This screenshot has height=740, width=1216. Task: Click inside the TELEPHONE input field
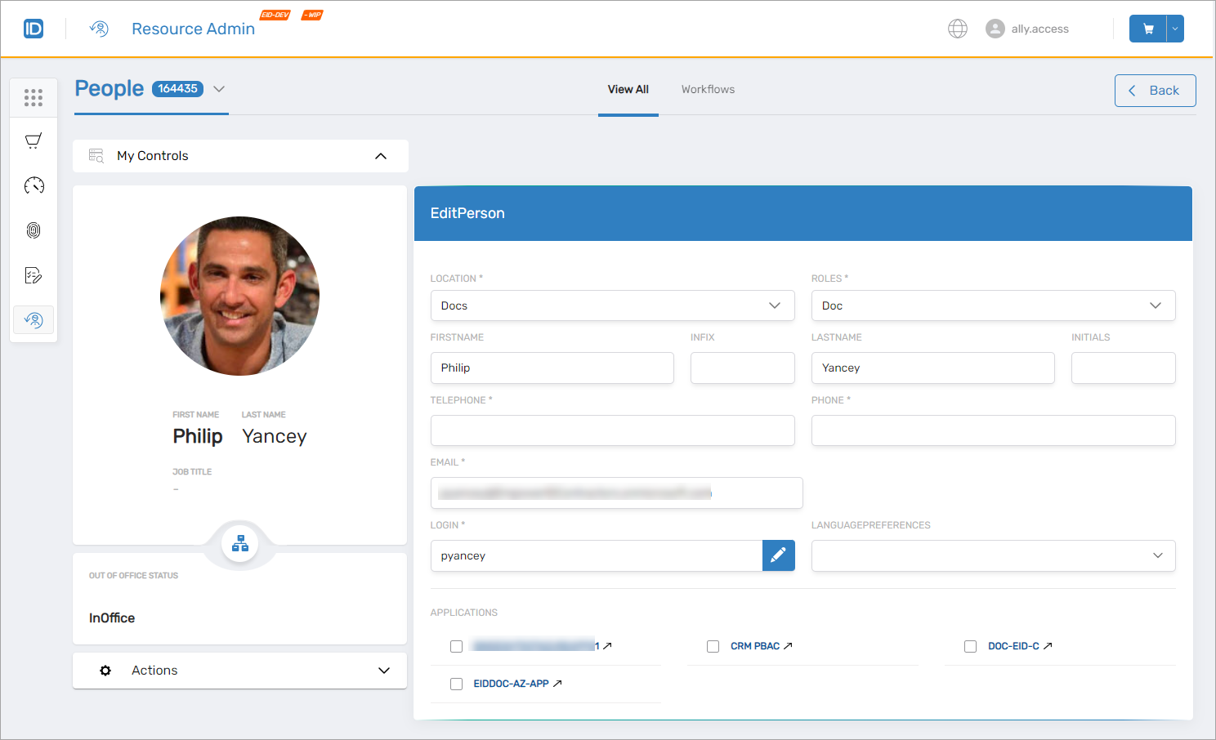612,430
